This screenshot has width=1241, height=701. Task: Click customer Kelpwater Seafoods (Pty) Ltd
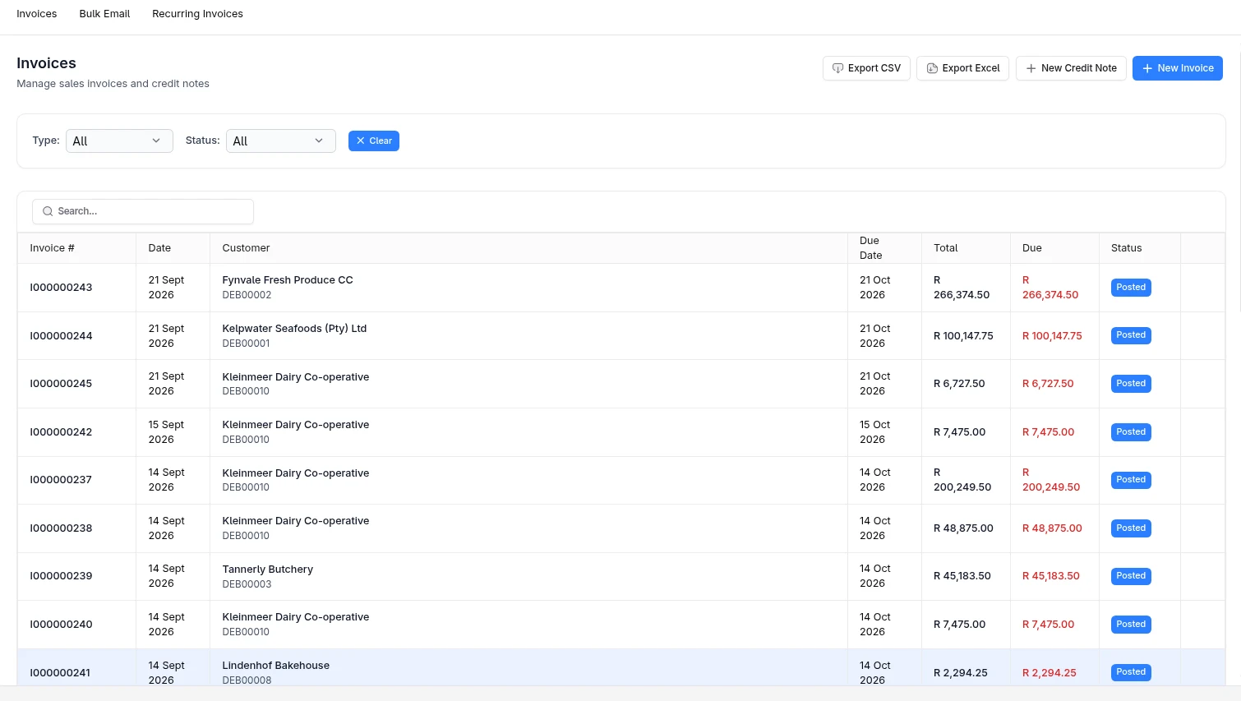point(294,329)
